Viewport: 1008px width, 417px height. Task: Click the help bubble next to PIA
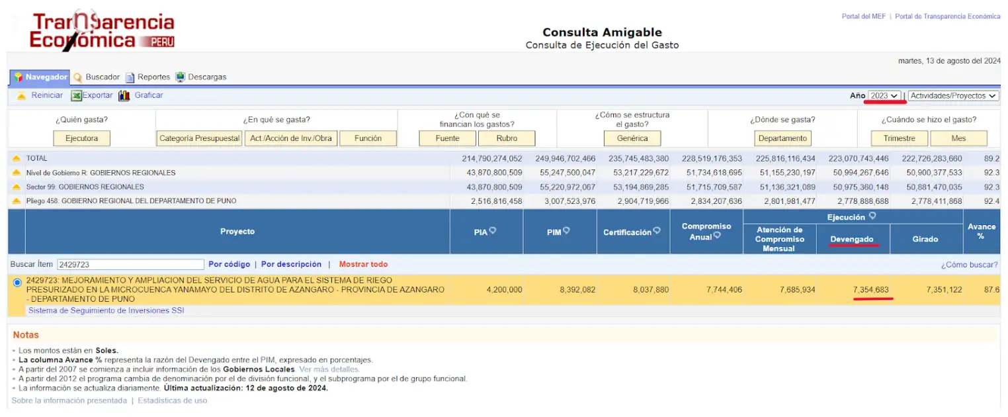tap(493, 231)
